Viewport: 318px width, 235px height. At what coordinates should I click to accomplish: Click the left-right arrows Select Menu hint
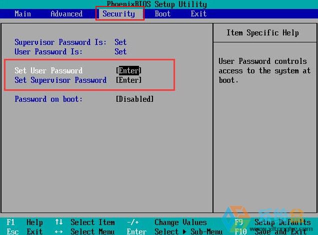click(x=85, y=232)
